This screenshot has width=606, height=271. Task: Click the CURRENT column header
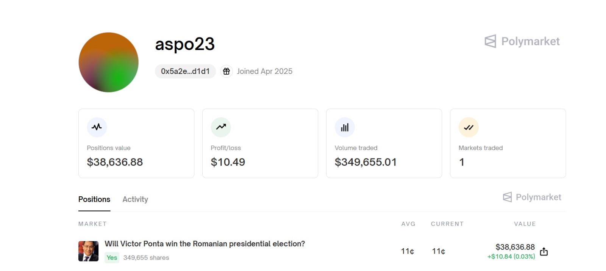coord(447,224)
